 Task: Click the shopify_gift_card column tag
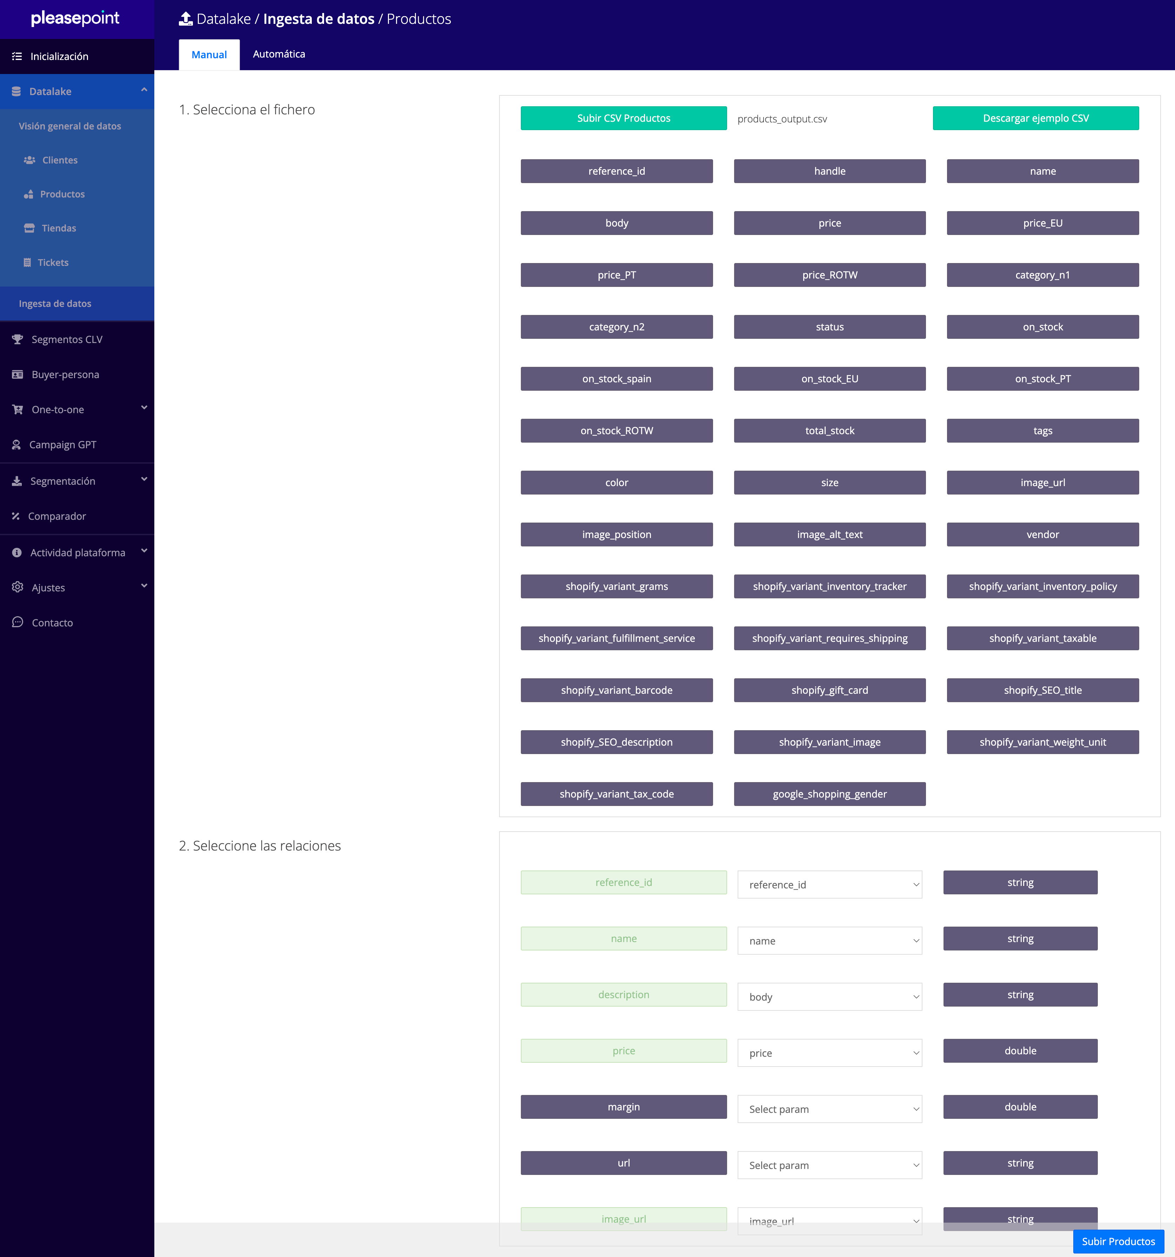(x=829, y=691)
